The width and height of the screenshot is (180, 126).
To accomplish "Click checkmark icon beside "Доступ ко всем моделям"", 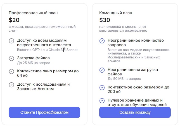I will [x=11, y=41].
